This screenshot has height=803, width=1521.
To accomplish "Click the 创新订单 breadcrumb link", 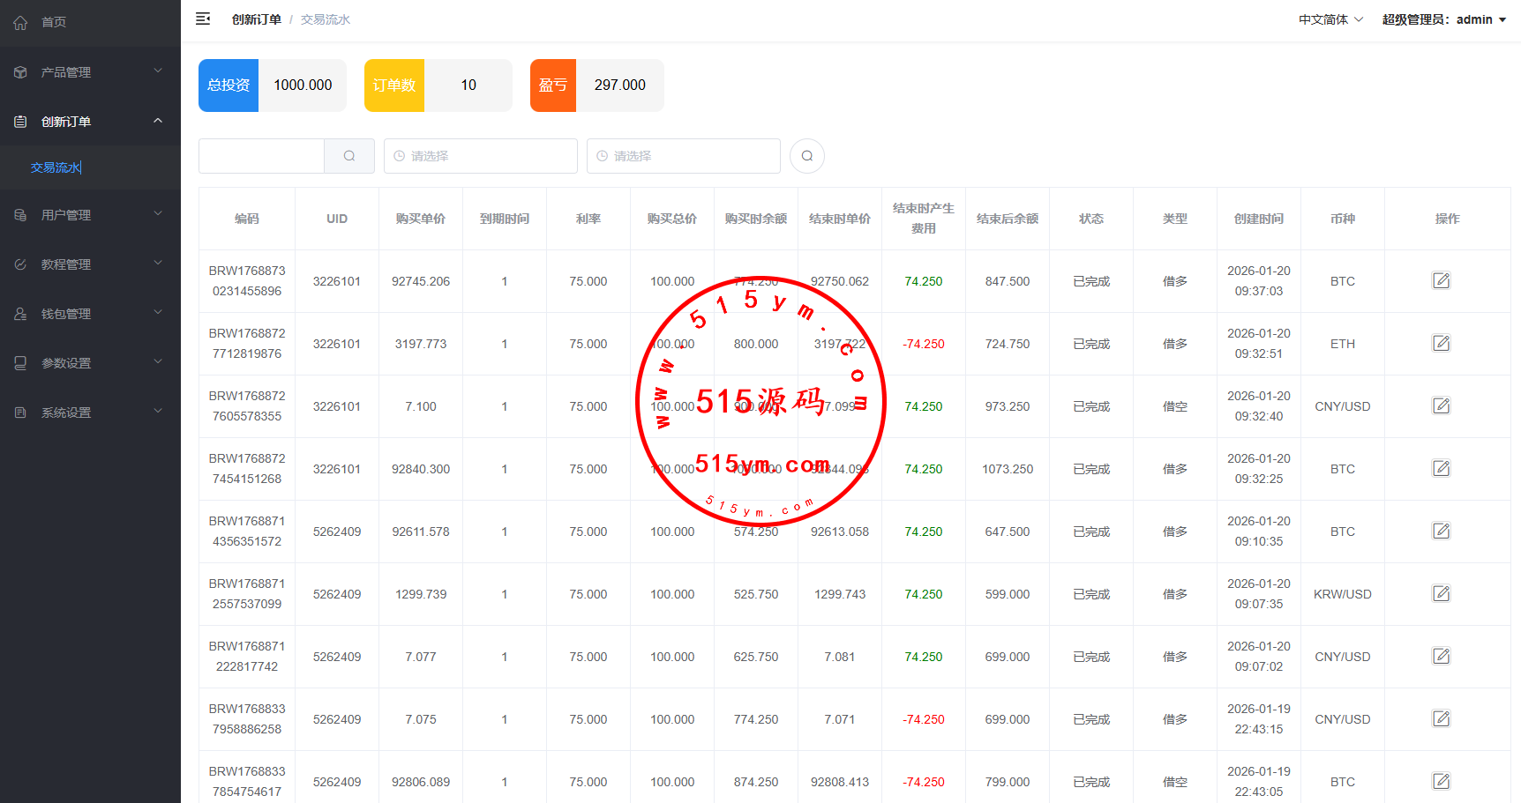I will tap(256, 19).
